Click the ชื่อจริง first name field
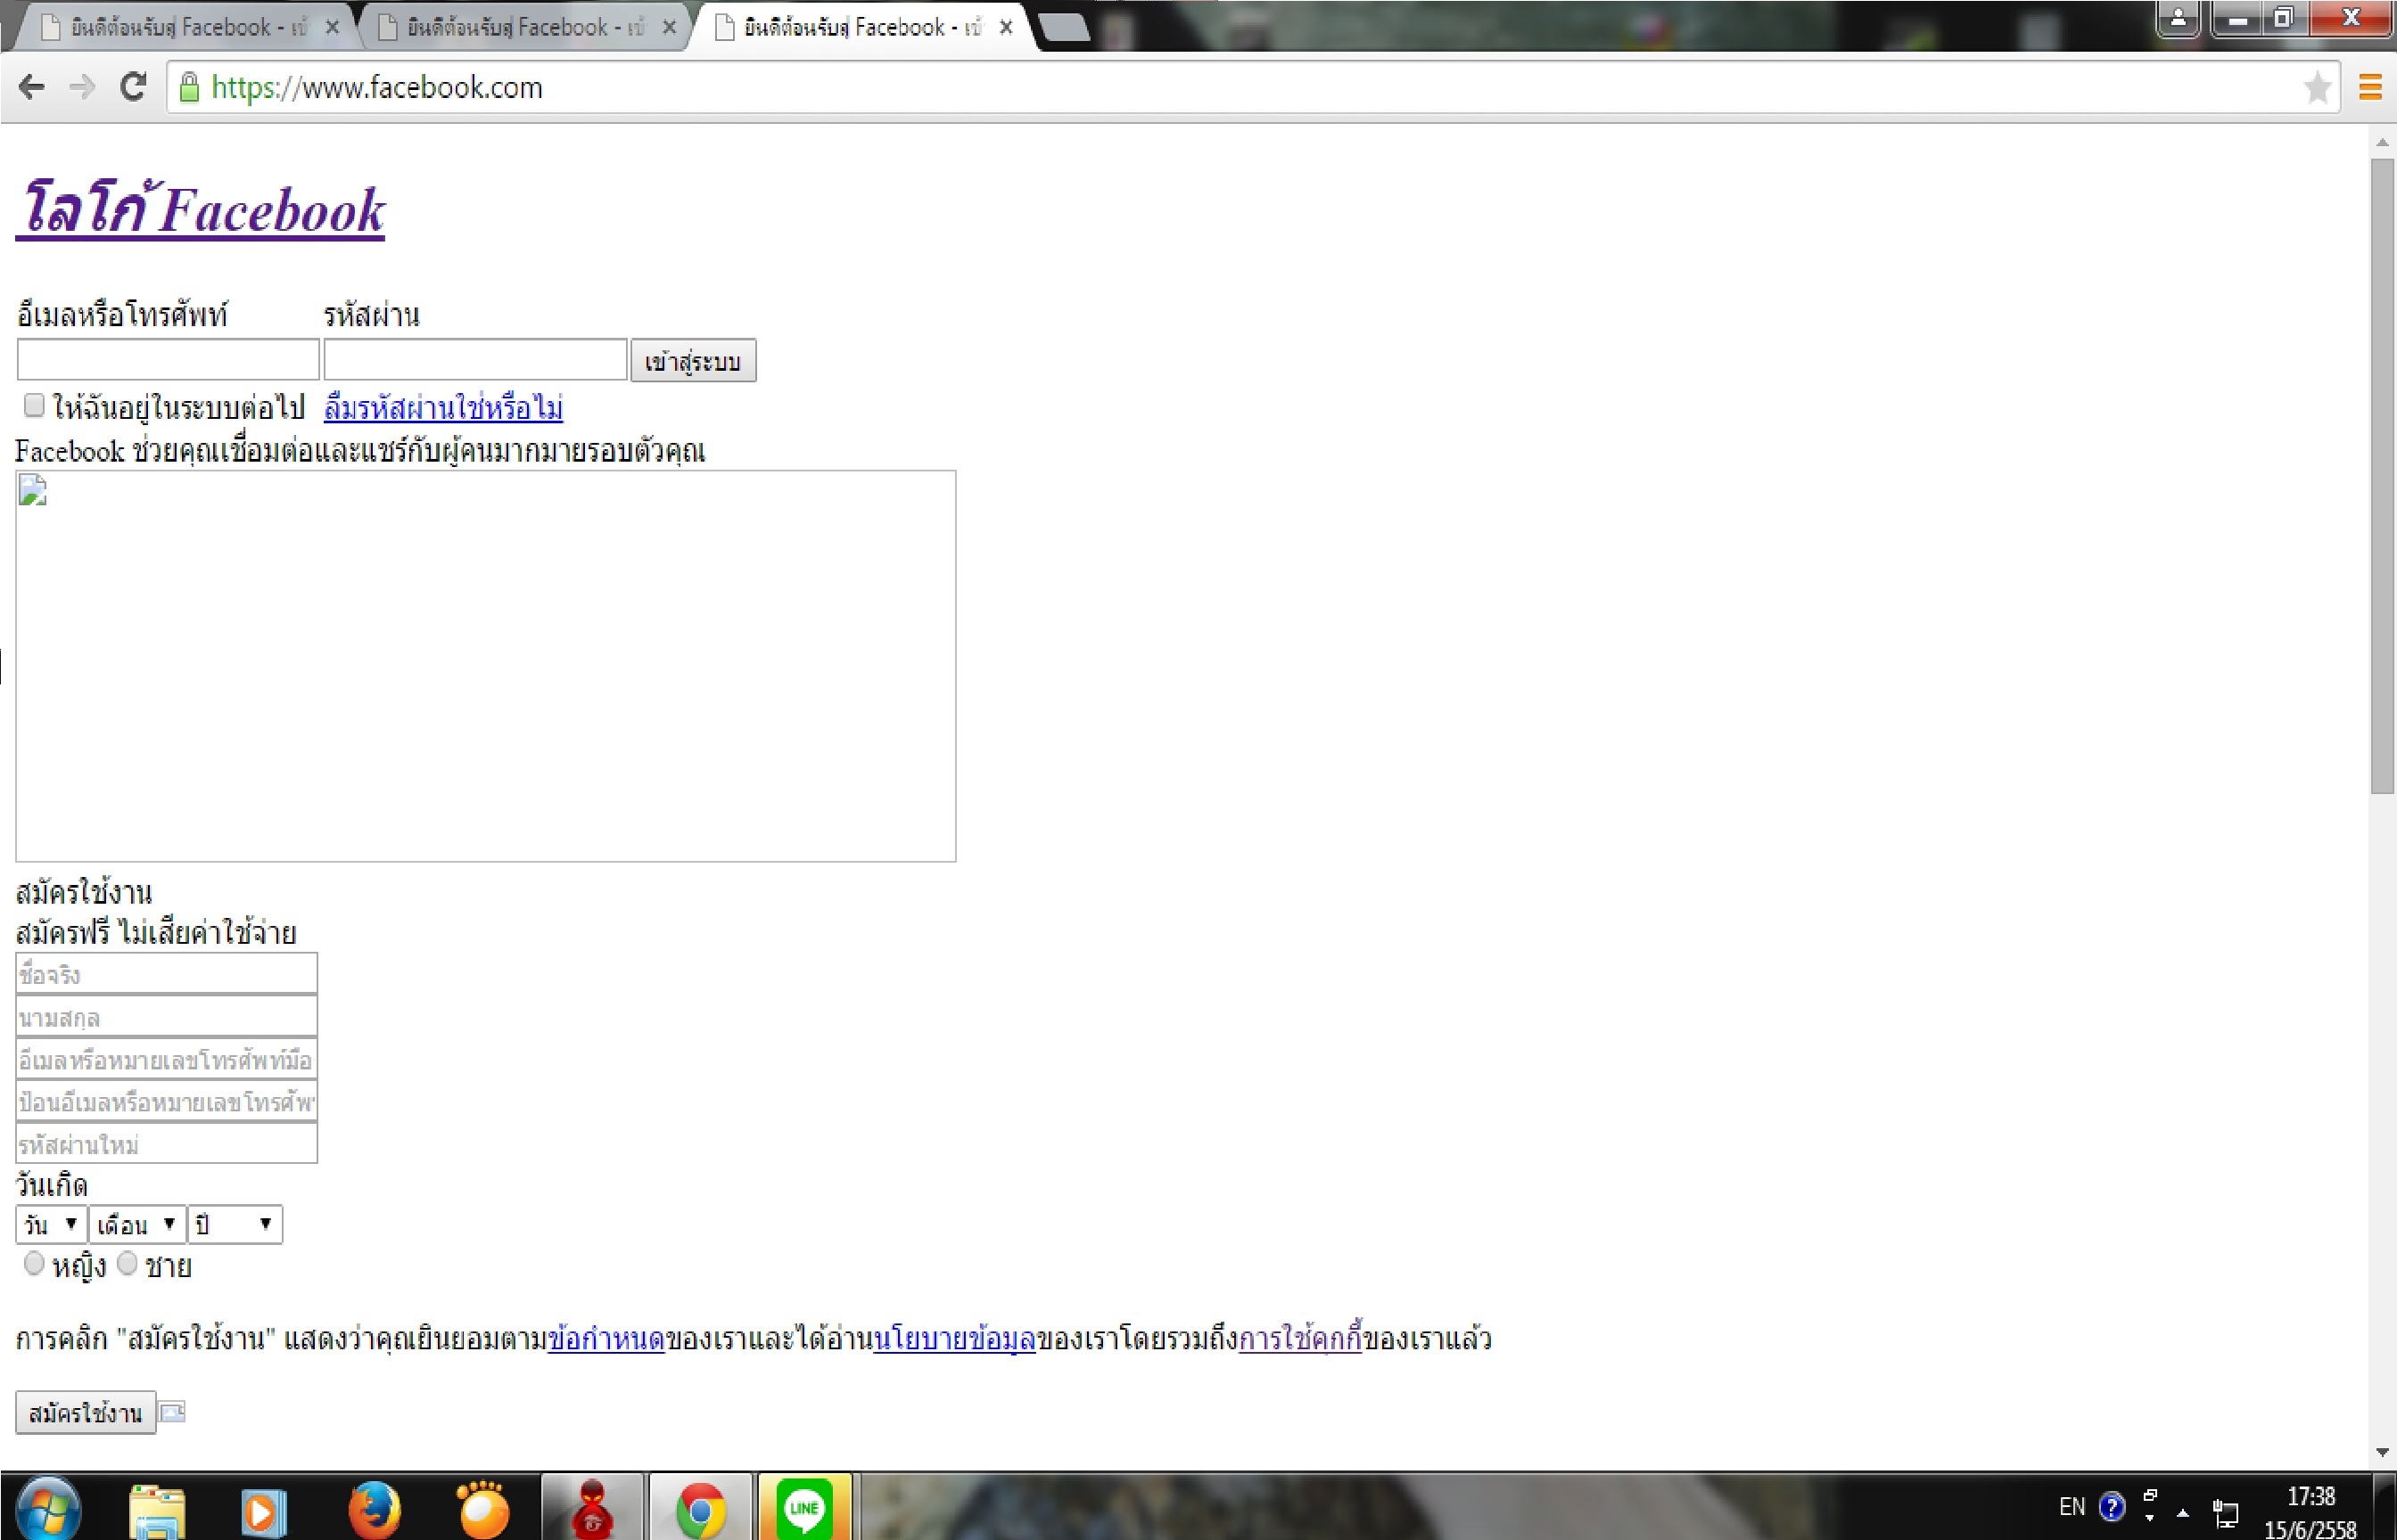The image size is (2397, 1540). pyautogui.click(x=166, y=974)
